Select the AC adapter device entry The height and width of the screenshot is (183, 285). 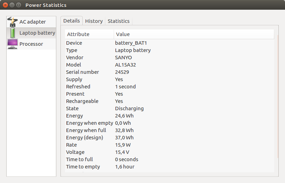tap(32, 22)
